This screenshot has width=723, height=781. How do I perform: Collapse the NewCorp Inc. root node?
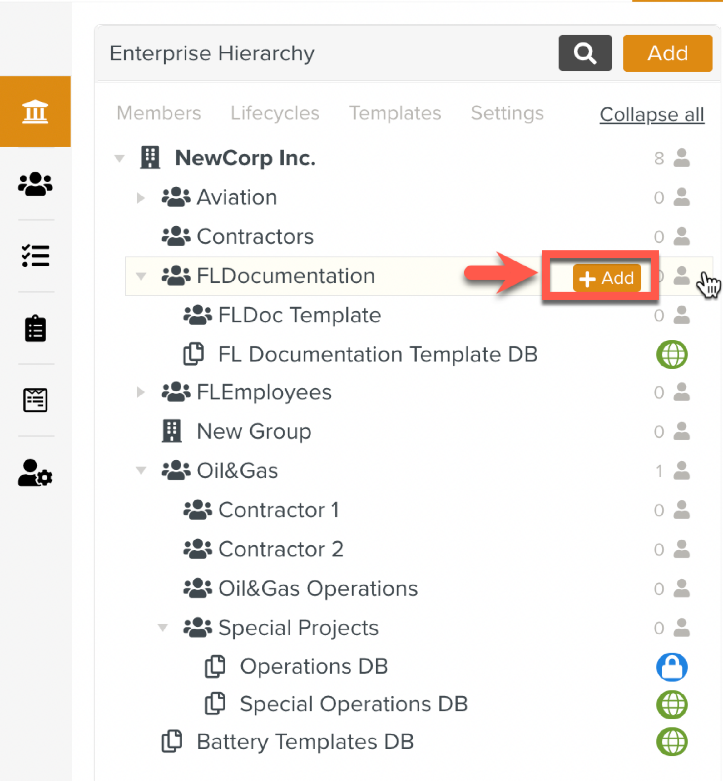pyautogui.click(x=119, y=158)
